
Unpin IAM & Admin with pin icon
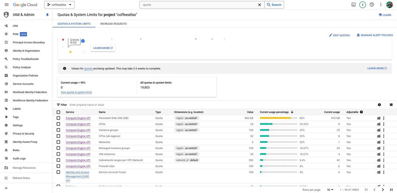[x=47, y=15]
